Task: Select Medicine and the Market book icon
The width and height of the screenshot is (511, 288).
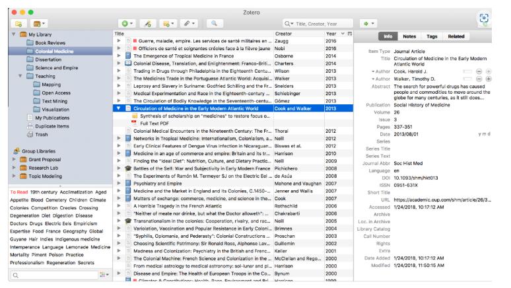Action: (128, 191)
